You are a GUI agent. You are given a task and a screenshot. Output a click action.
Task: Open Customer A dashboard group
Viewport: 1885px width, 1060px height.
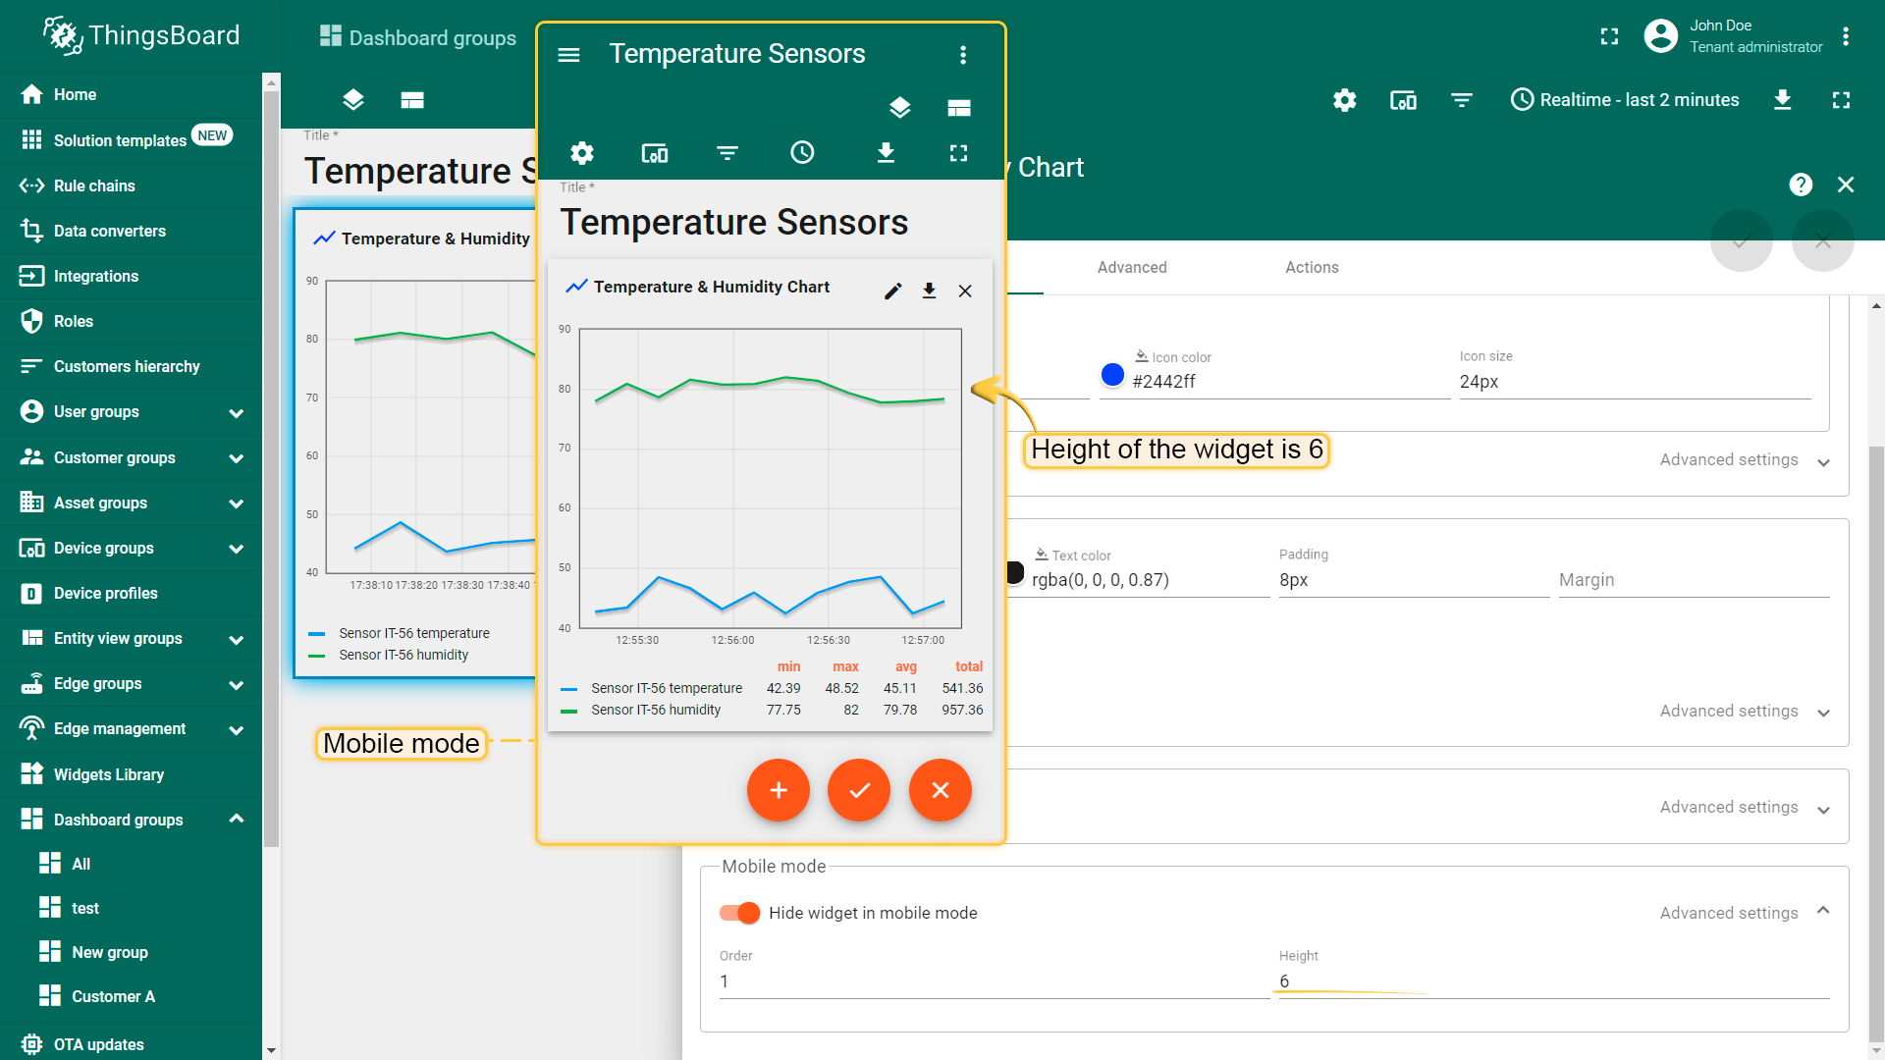[132, 996]
